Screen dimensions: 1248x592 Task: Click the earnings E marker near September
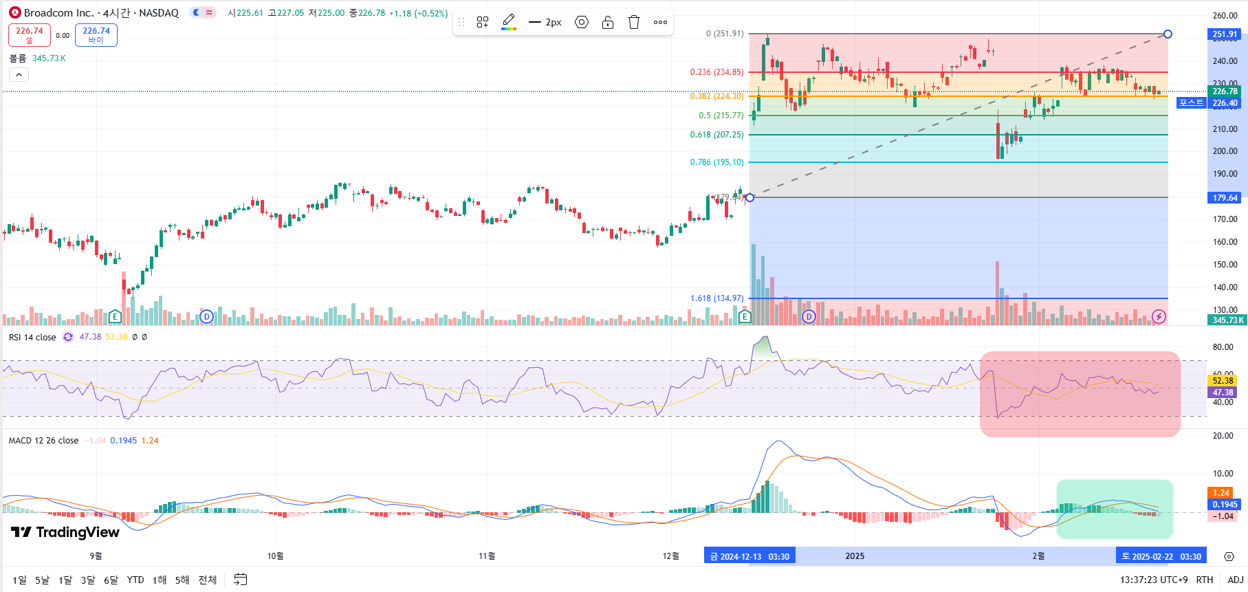[115, 317]
